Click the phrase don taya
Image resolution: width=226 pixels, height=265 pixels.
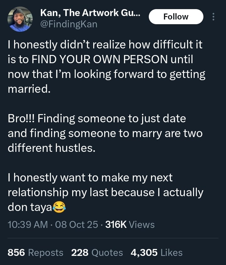30,207
